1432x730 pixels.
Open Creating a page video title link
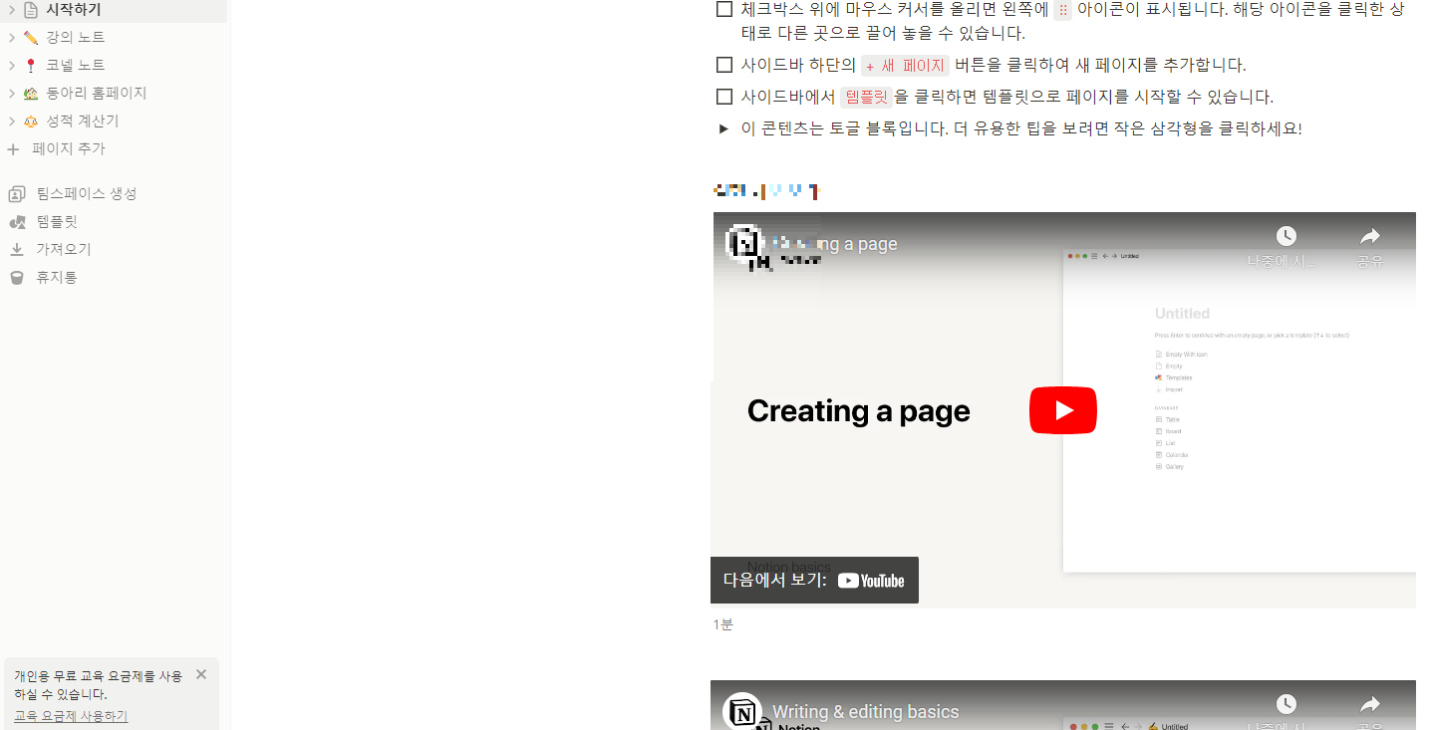(x=835, y=244)
